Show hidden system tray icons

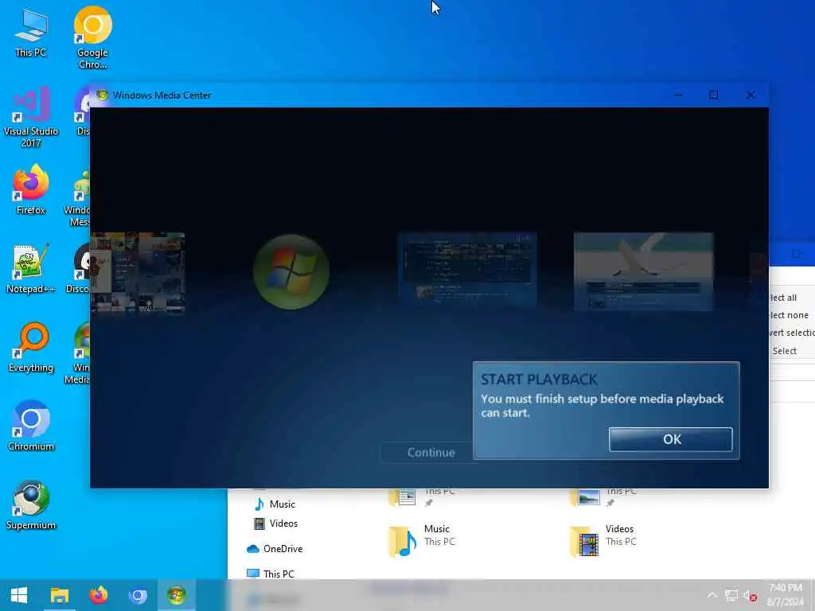712,596
